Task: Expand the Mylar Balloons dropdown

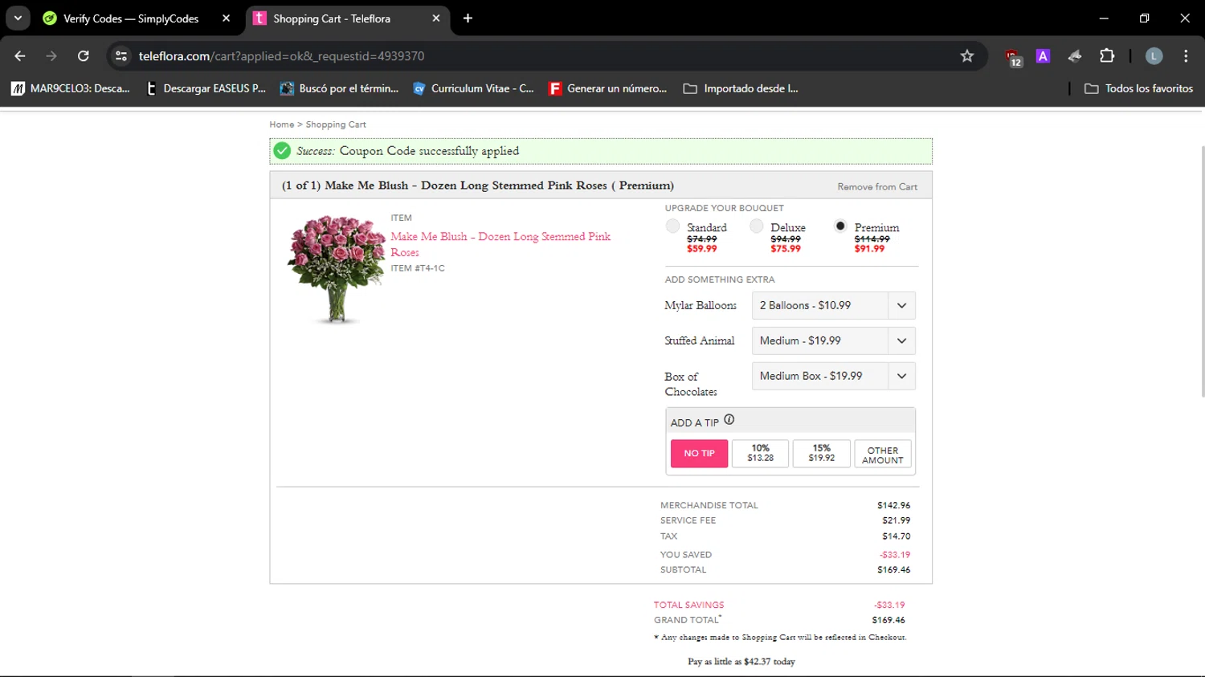Action: (833, 305)
